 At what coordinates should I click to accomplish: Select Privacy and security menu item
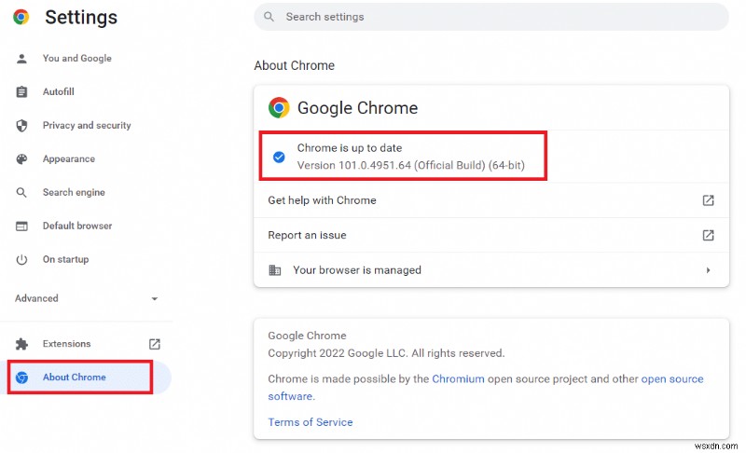click(87, 126)
